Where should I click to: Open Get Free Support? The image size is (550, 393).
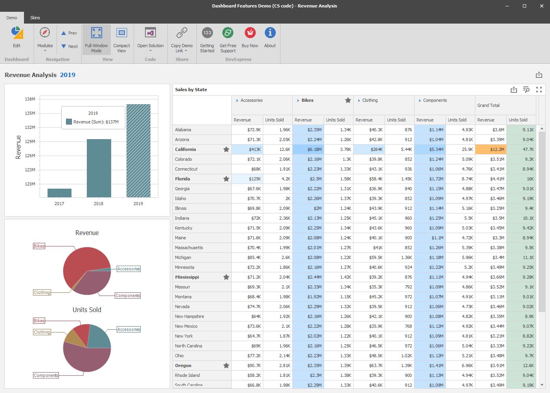pyautogui.click(x=228, y=33)
